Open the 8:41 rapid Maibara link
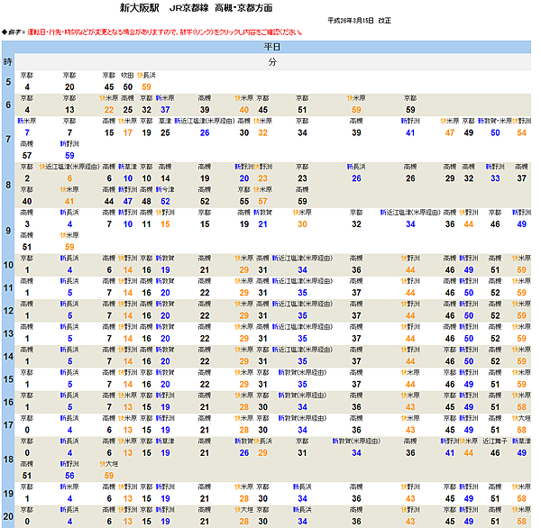The image size is (541, 528). point(69,202)
